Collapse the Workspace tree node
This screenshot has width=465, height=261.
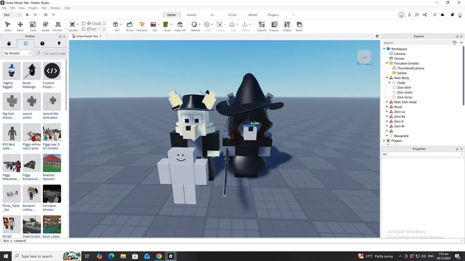(384, 49)
